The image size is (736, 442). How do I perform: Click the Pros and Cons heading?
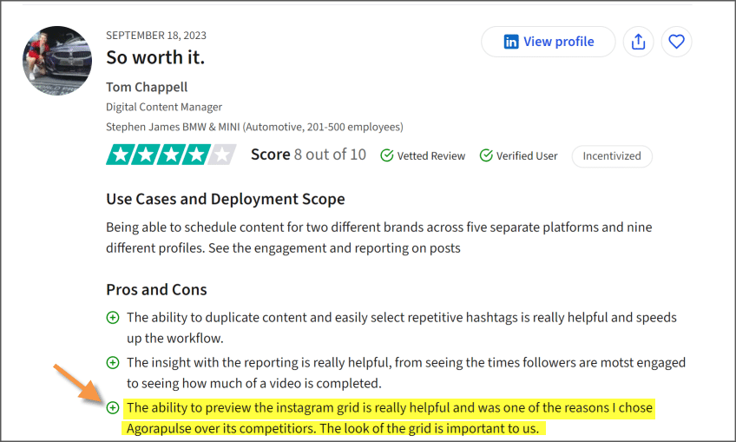156,289
